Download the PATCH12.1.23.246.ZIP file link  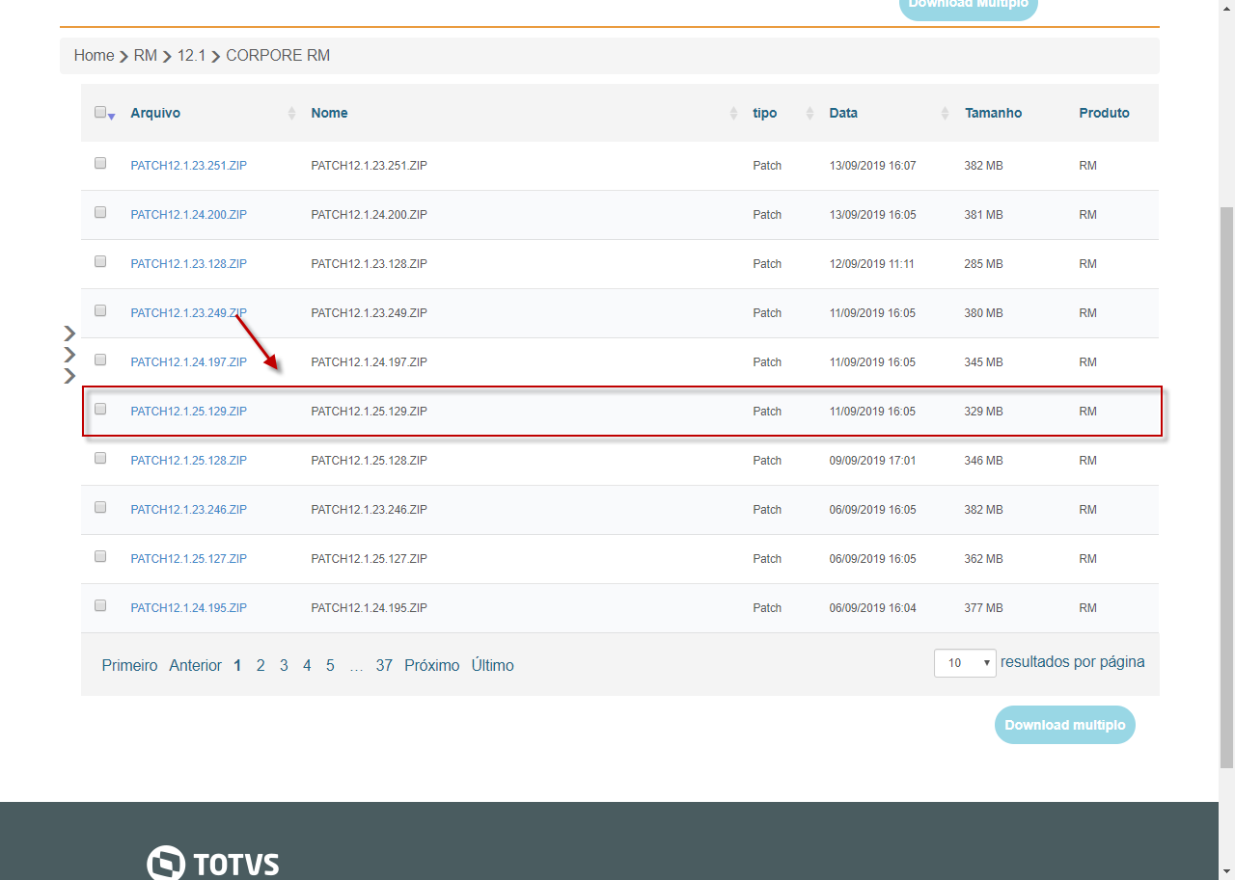[x=189, y=510]
